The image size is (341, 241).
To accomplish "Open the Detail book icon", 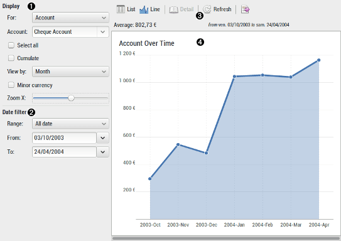I will pos(173,9).
